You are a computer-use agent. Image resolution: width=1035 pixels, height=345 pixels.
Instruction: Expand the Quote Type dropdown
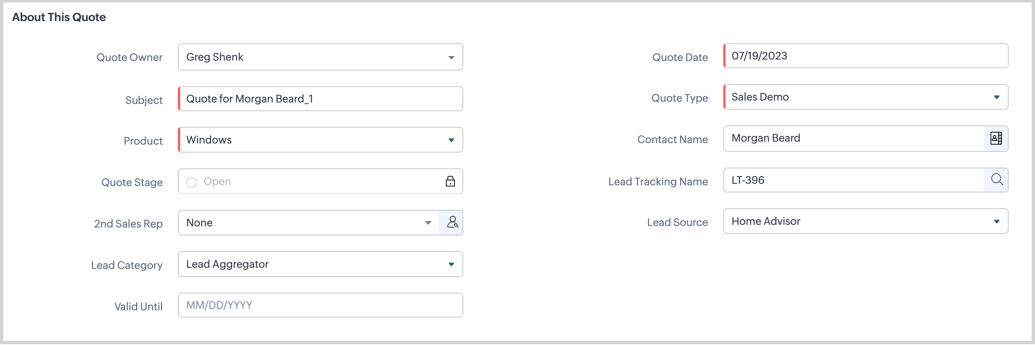[x=996, y=97]
